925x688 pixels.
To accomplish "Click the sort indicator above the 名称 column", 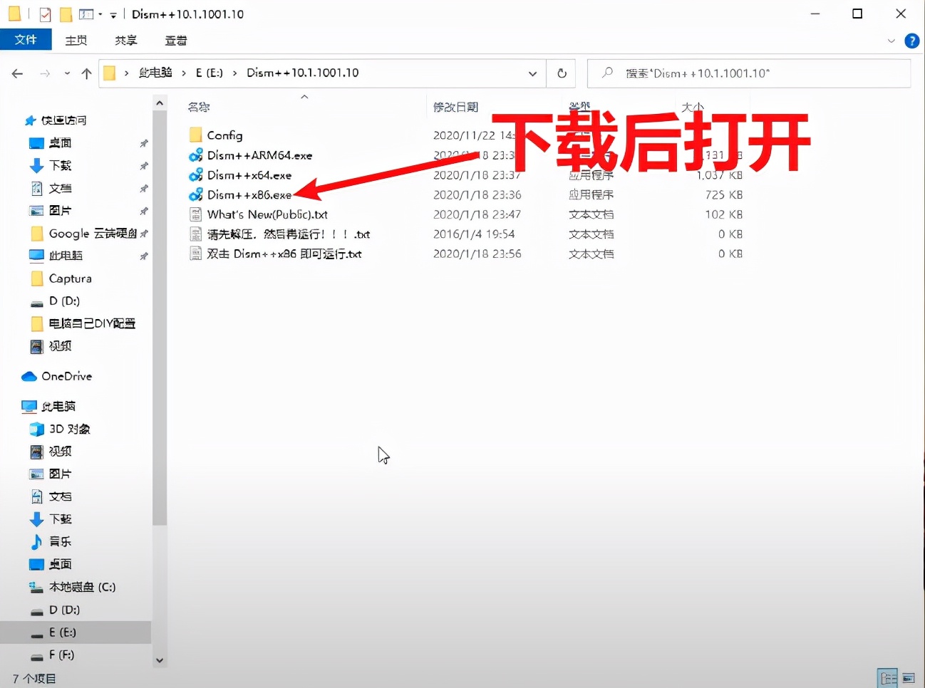I will point(304,97).
